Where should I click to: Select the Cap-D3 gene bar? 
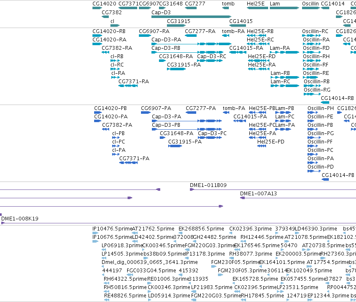click(192, 17)
